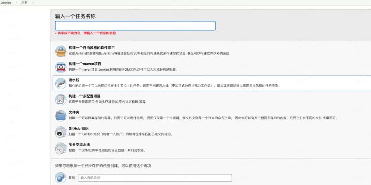Click the task name input field
371x185 pixels.
pos(135,26)
